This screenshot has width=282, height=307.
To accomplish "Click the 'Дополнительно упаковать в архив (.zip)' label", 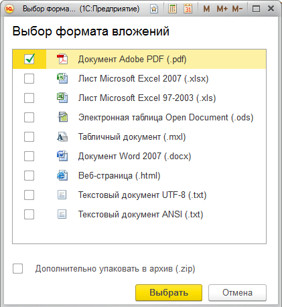I will pos(115,269).
